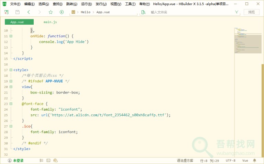Click the bookmark star icon
Image resolution: width=264 pixels, height=164 pixels.
pyautogui.click(x=51, y=12)
